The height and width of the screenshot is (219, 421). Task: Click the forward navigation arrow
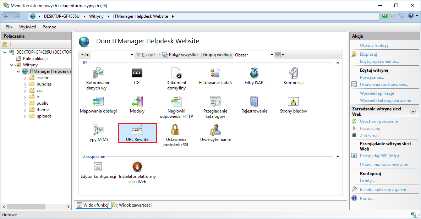pyautogui.click(x=17, y=17)
